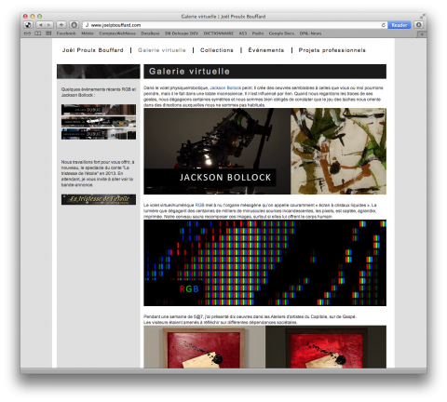Open the second event thumbnail in sidebar
The height and width of the screenshot is (402, 447).
99,122
